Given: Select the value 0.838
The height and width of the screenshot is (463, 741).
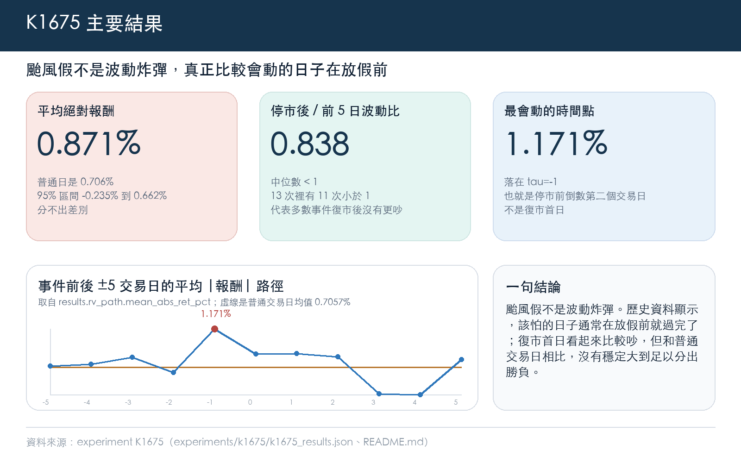Looking at the screenshot, I should (x=310, y=144).
